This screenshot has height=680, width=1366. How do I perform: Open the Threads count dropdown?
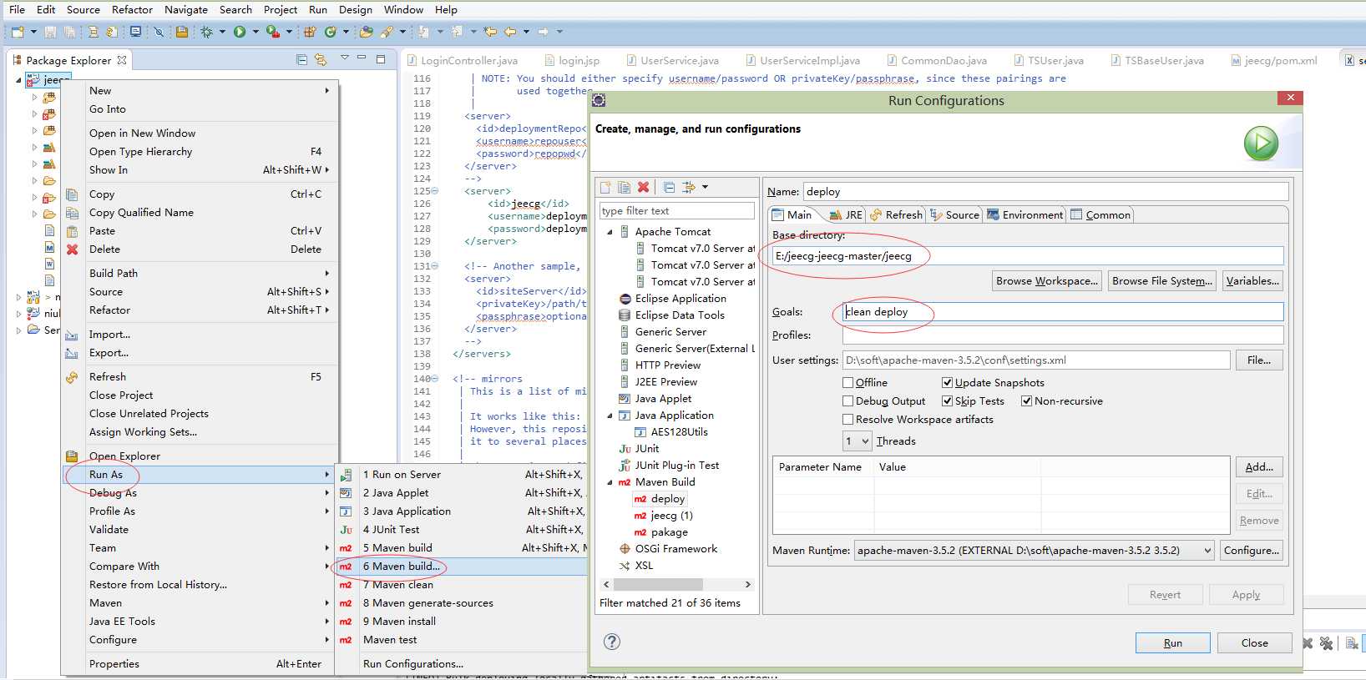tap(857, 441)
